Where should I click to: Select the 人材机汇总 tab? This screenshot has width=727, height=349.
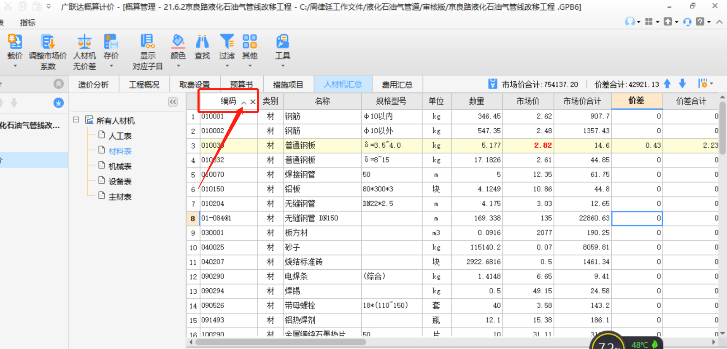tap(343, 84)
